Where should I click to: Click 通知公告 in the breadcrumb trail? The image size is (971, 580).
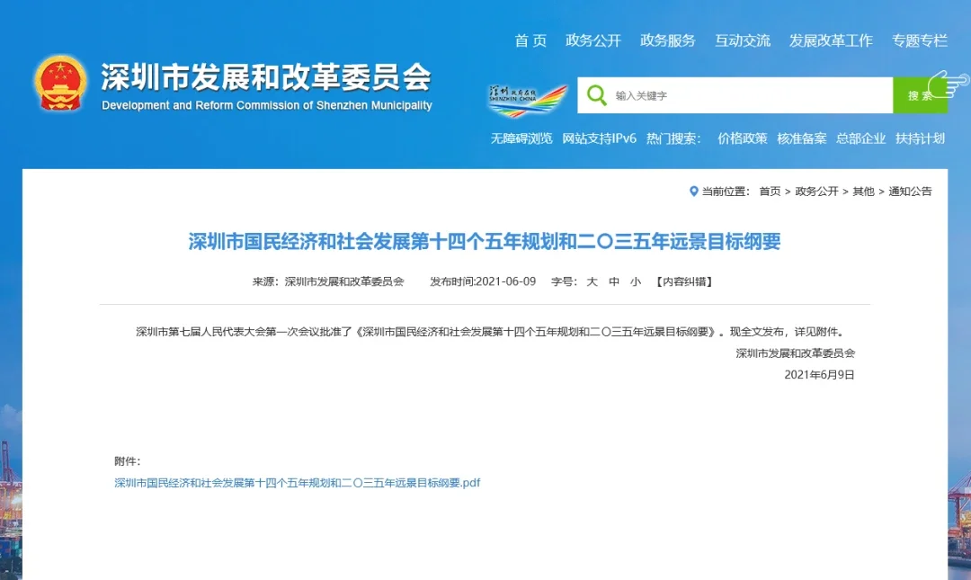(910, 192)
